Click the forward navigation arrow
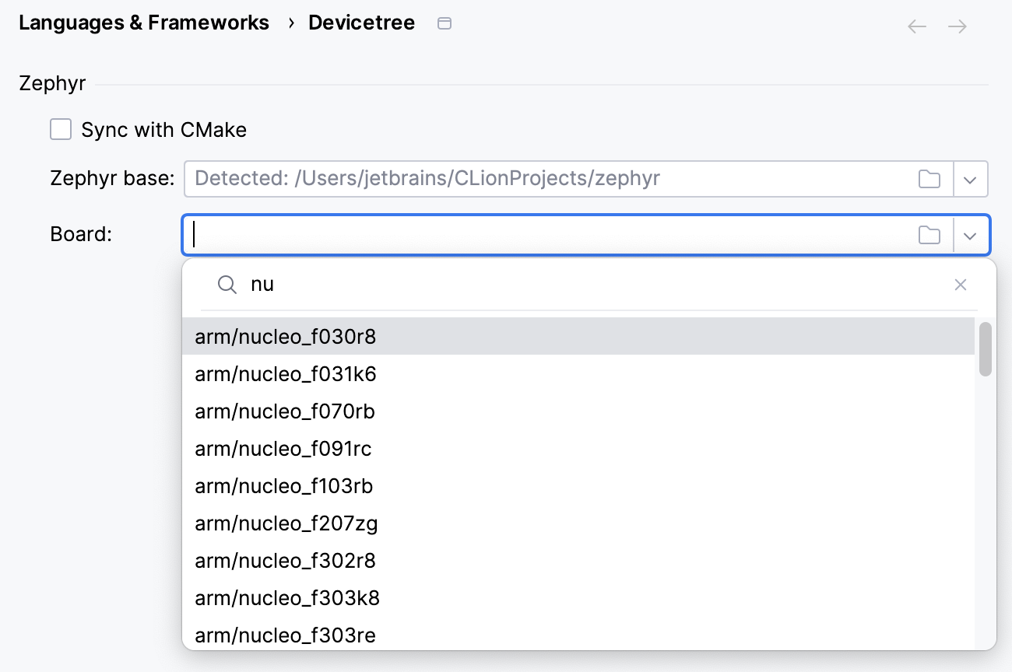 pos(957,26)
